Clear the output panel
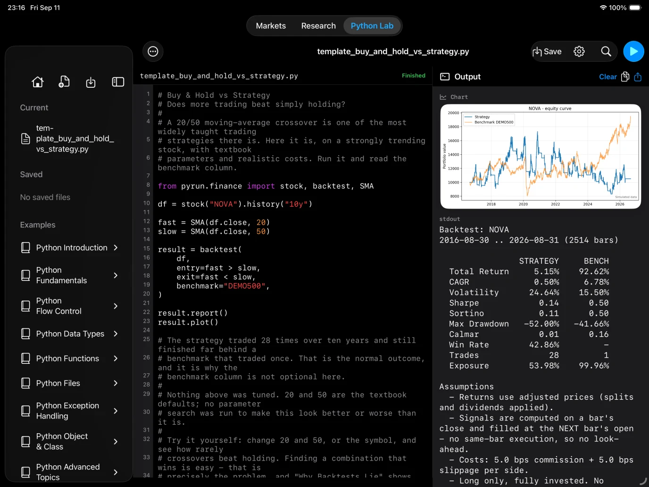Screen dimensions: 649x487 click(x=607, y=77)
